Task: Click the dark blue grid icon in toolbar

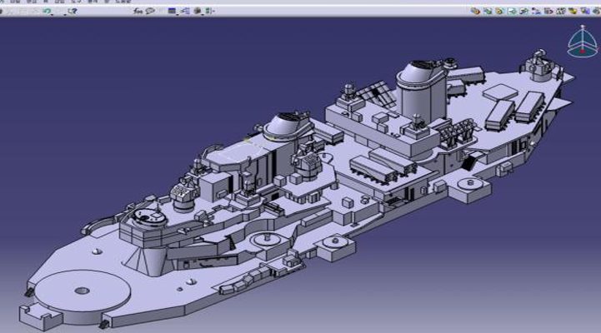Action: (172, 11)
